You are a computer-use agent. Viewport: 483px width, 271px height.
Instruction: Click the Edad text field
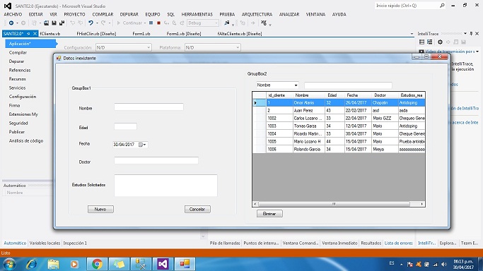(x=125, y=126)
